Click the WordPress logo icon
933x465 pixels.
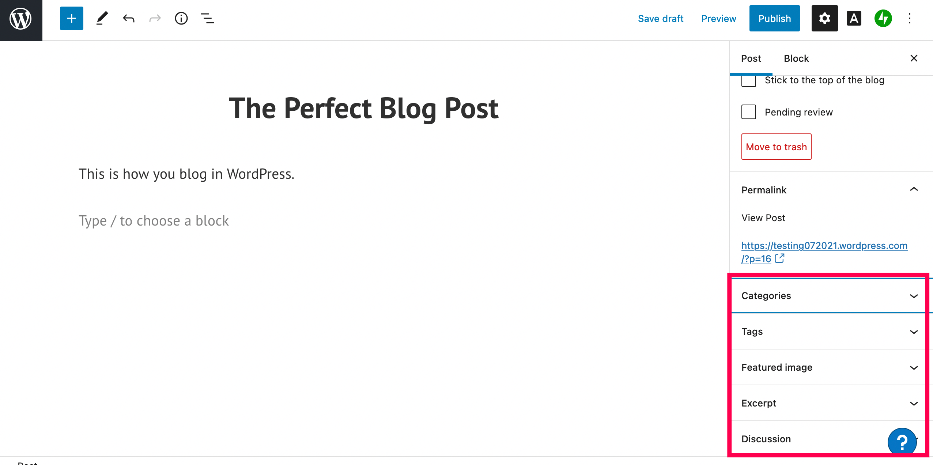tap(21, 19)
